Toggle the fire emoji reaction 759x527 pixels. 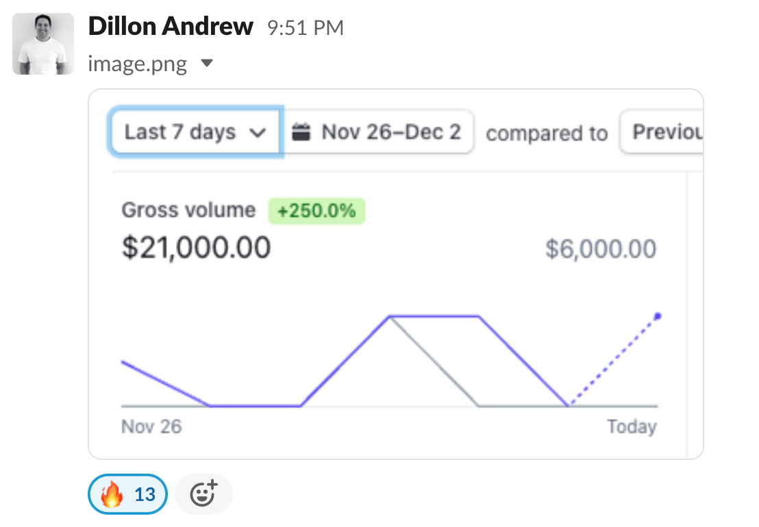coord(112,493)
